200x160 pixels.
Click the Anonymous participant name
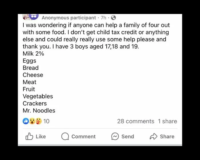(69, 18)
